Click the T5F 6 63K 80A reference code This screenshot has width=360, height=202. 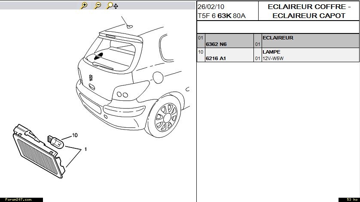(222, 15)
